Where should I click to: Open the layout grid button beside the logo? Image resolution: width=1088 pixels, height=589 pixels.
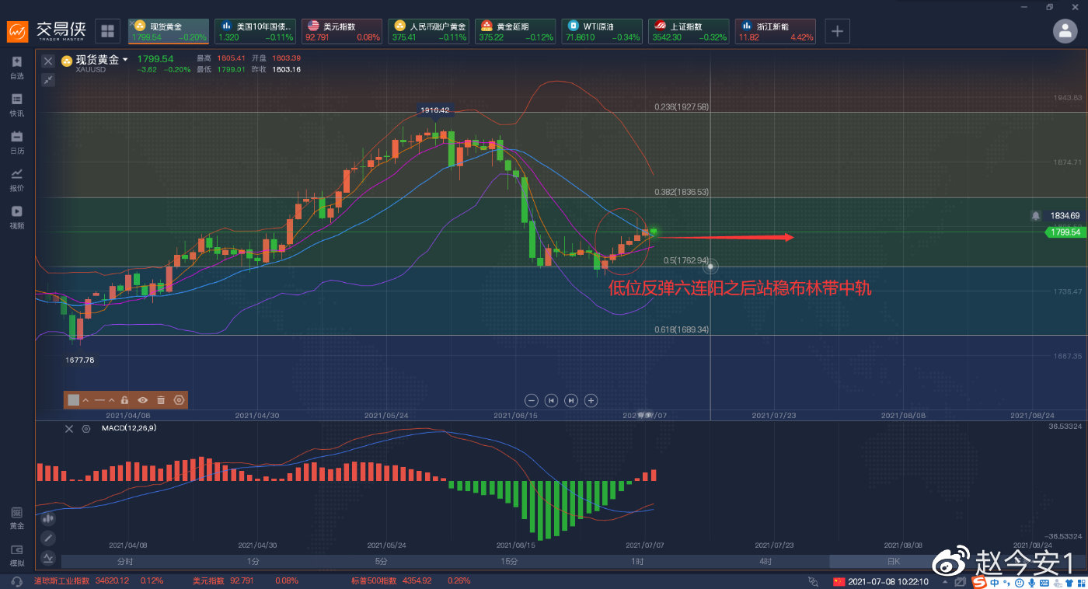[108, 31]
